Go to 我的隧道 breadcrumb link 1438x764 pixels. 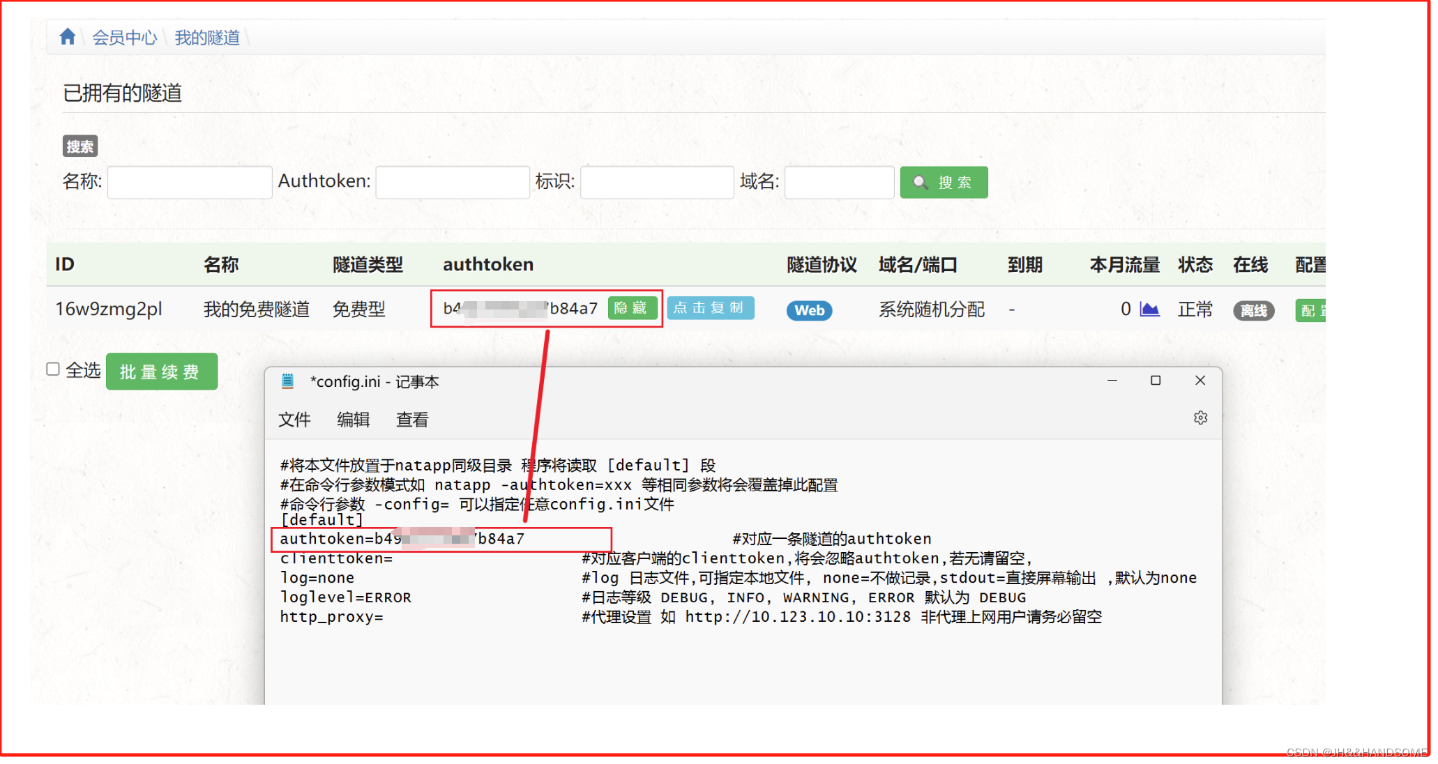[x=207, y=38]
